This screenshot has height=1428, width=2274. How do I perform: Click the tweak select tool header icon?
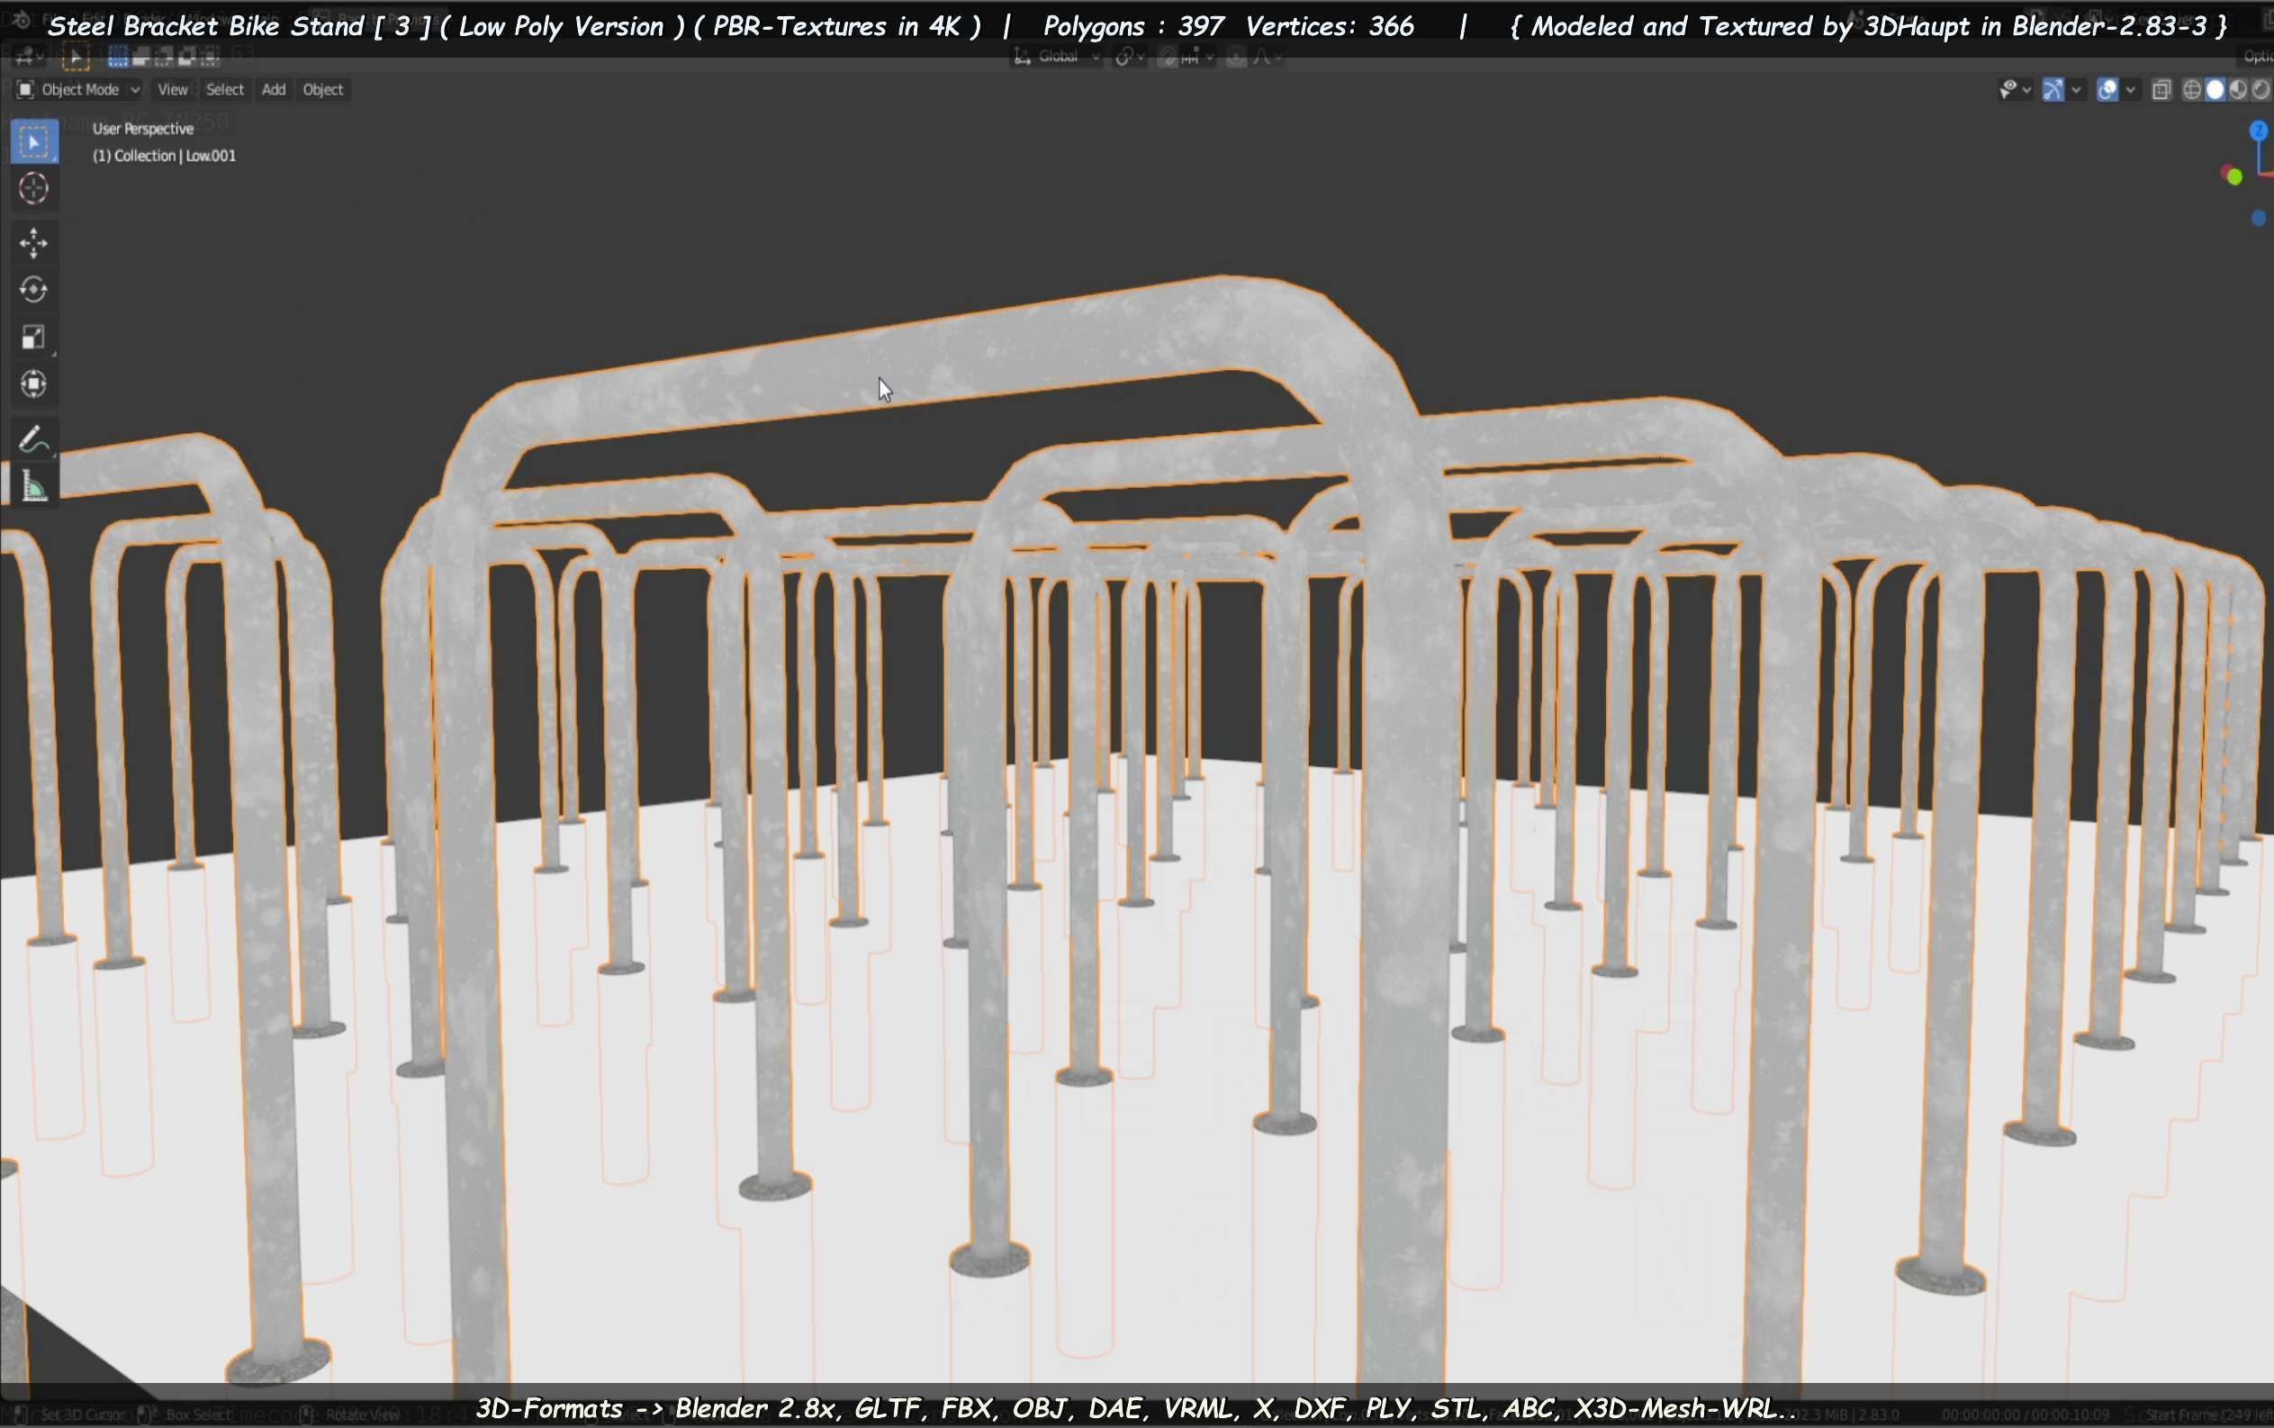click(x=76, y=58)
